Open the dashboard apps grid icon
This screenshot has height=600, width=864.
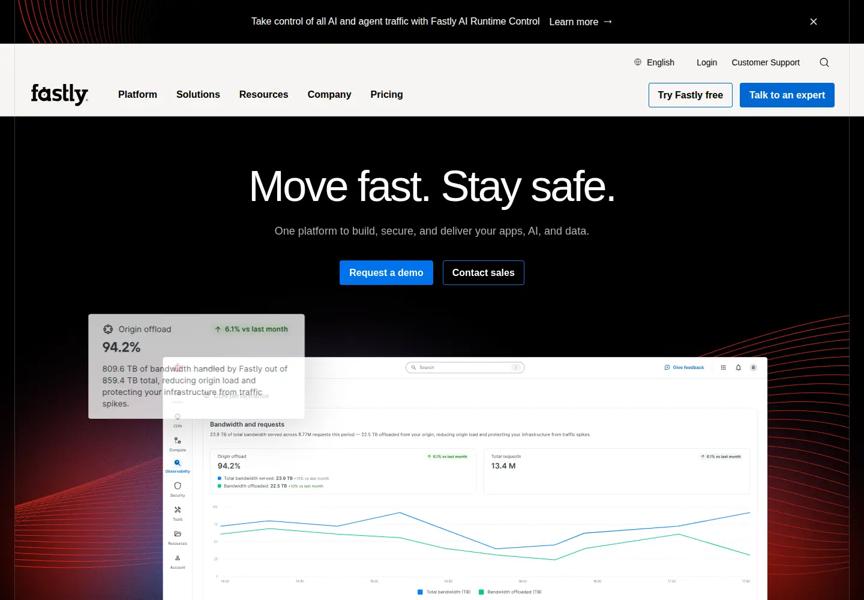coord(723,367)
